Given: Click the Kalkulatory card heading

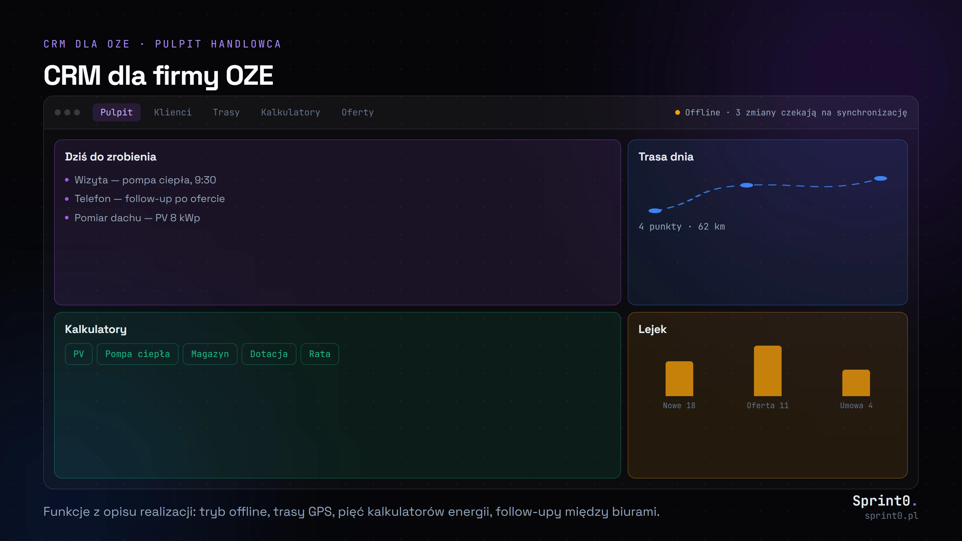Looking at the screenshot, I should coord(96,329).
